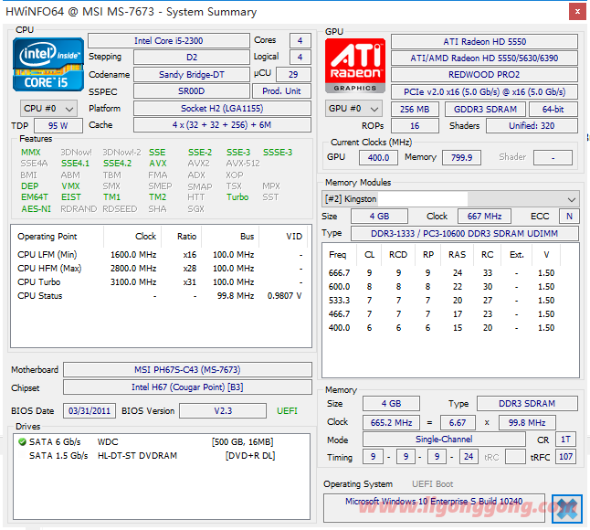Click the ATI Radeon Graphics logo
This screenshot has height=530, width=590.
click(x=355, y=65)
